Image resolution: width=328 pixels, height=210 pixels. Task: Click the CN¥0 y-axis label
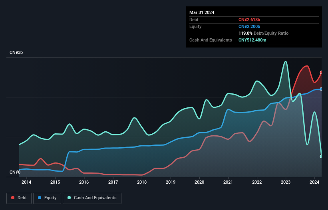tap(15, 172)
